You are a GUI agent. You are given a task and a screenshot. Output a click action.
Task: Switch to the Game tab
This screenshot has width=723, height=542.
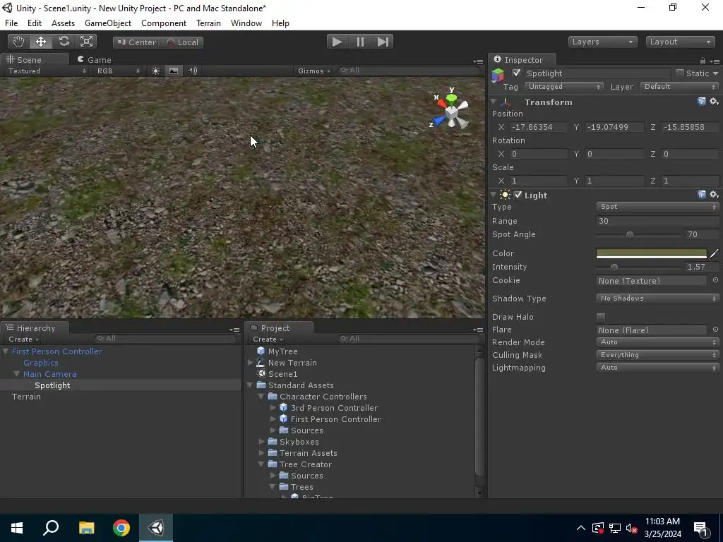click(x=95, y=59)
